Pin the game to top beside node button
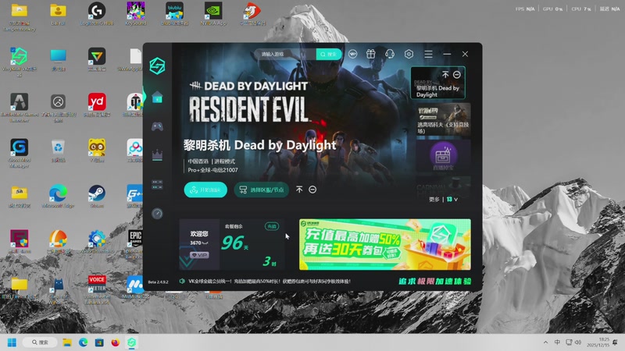The image size is (625, 351). [x=299, y=190]
